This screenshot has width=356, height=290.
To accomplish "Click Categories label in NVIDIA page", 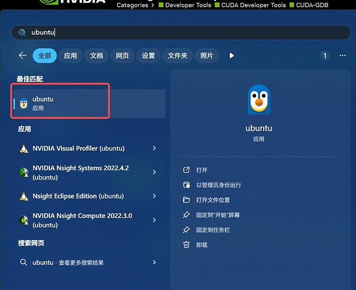I will pyautogui.click(x=132, y=5).
